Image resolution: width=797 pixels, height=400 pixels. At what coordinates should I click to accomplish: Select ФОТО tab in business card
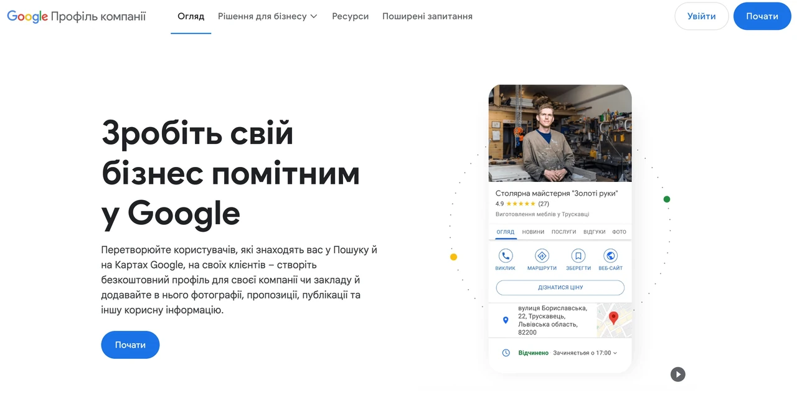[619, 232]
